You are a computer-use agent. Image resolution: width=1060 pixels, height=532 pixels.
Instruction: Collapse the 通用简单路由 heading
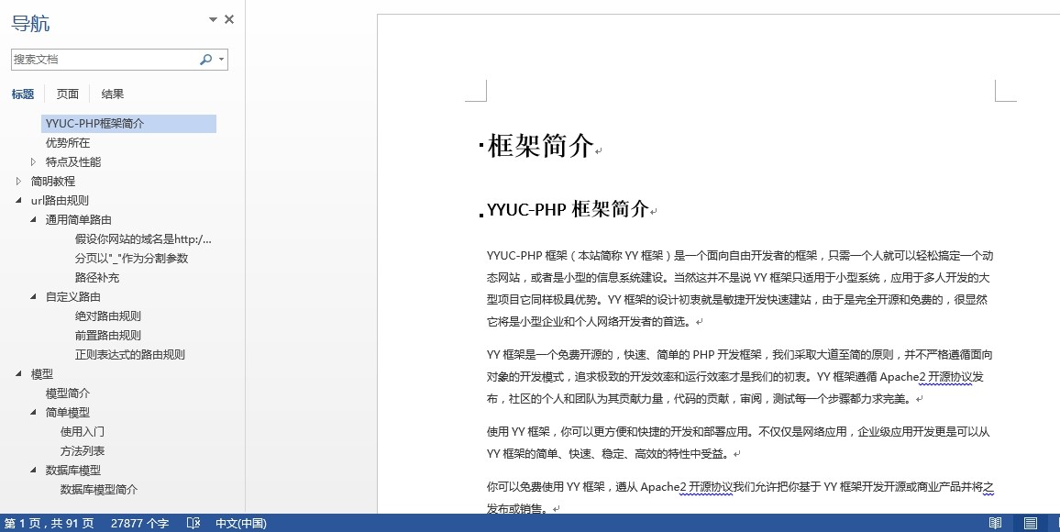coord(34,220)
